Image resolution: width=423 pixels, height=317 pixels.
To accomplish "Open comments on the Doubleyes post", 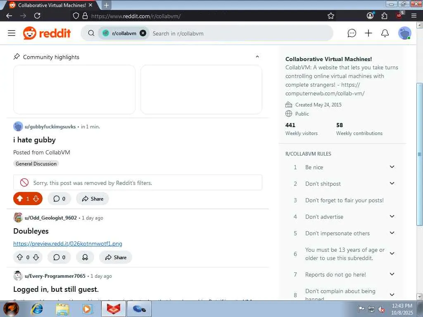I will [x=59, y=257].
